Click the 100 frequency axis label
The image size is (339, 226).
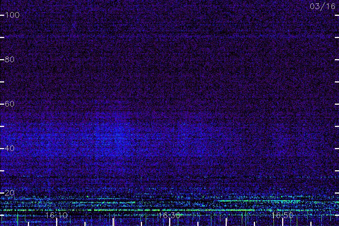(x=12, y=15)
